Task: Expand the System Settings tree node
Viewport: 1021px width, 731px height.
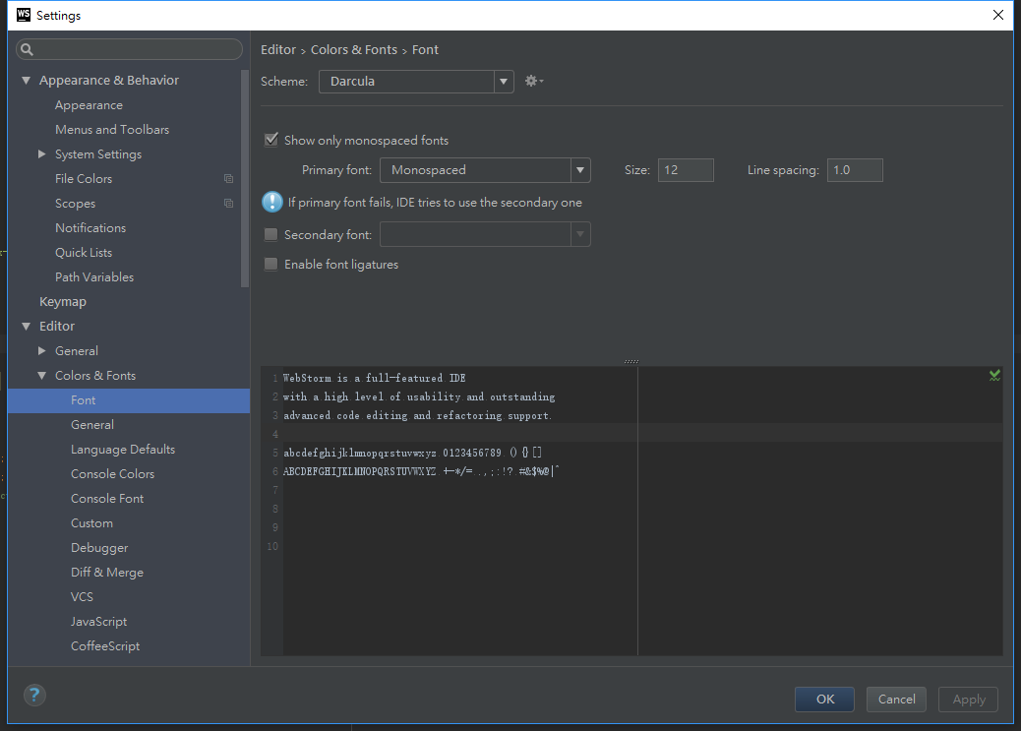Action: [x=42, y=154]
